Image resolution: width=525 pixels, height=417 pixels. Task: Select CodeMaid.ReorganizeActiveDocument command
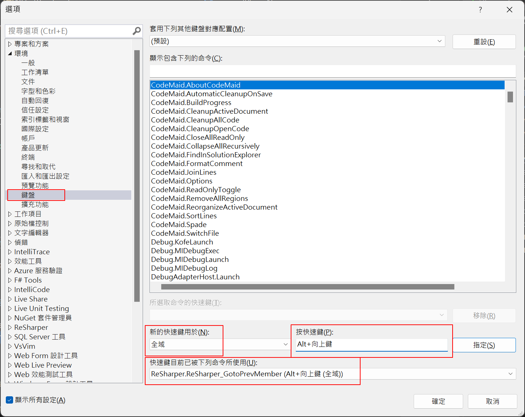point(214,207)
